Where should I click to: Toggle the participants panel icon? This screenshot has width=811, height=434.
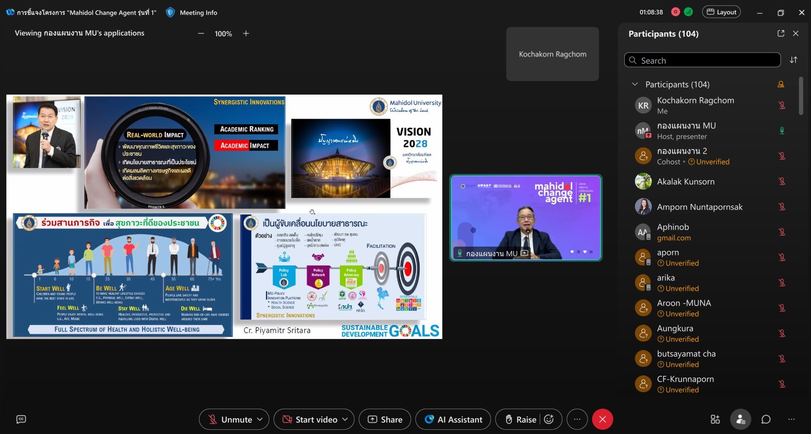click(x=740, y=419)
